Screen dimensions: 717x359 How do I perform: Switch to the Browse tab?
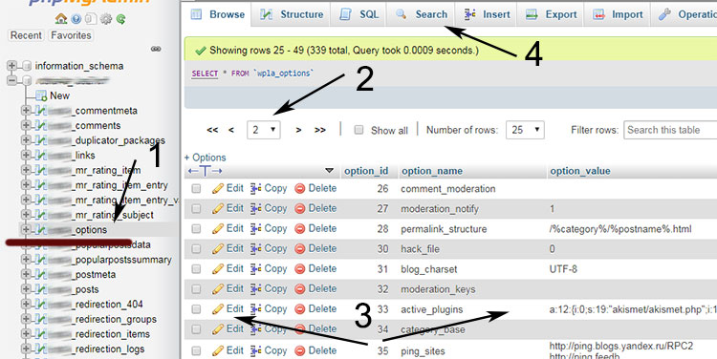pyautogui.click(x=218, y=14)
